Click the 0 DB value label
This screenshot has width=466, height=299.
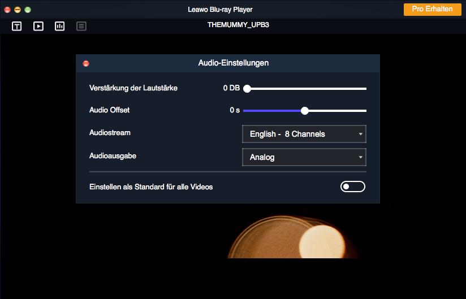click(x=231, y=88)
